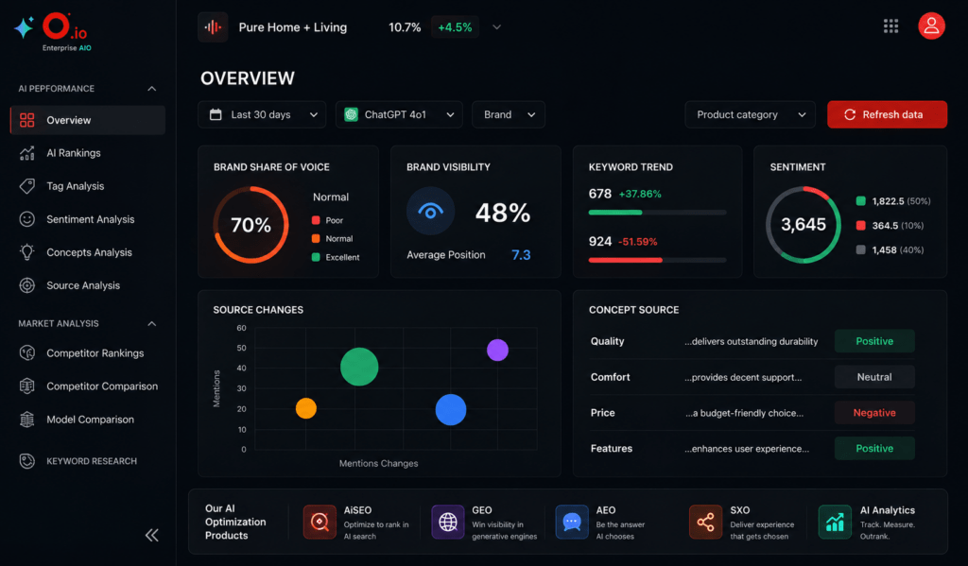Viewport: 968px width, 566px height.
Task: Toggle the Excellent legend item
Action: 336,257
